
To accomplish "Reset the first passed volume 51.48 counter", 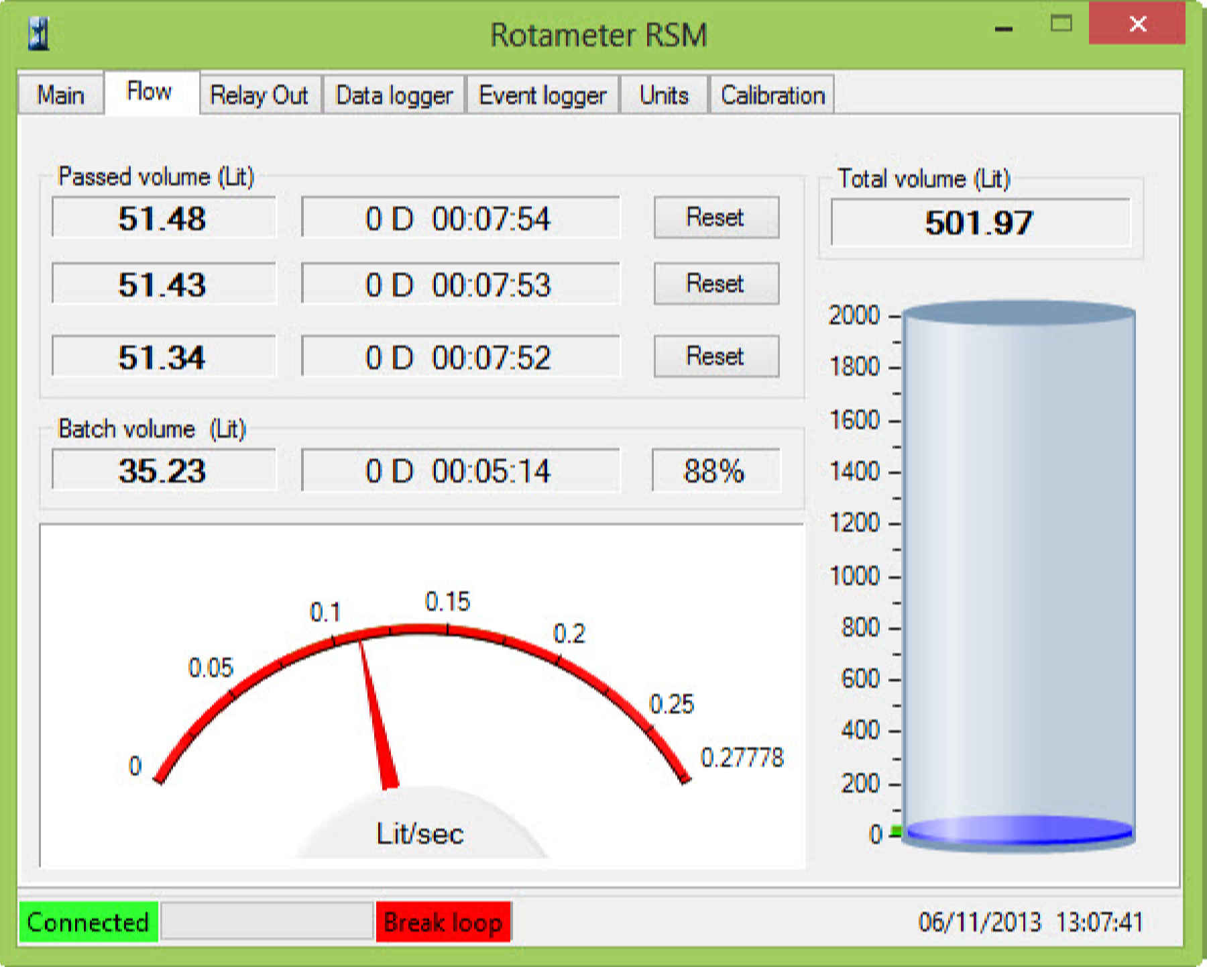I will [715, 217].
